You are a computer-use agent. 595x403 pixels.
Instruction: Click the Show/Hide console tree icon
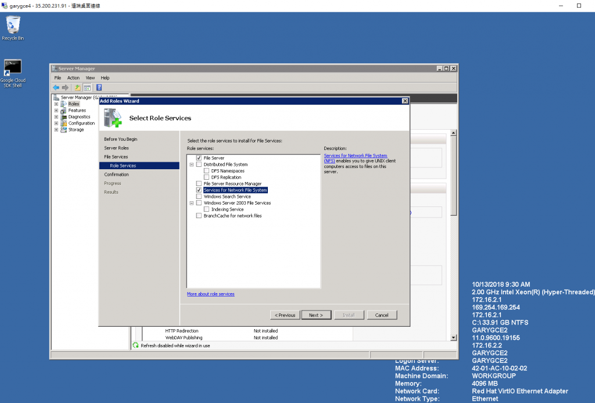tap(87, 88)
